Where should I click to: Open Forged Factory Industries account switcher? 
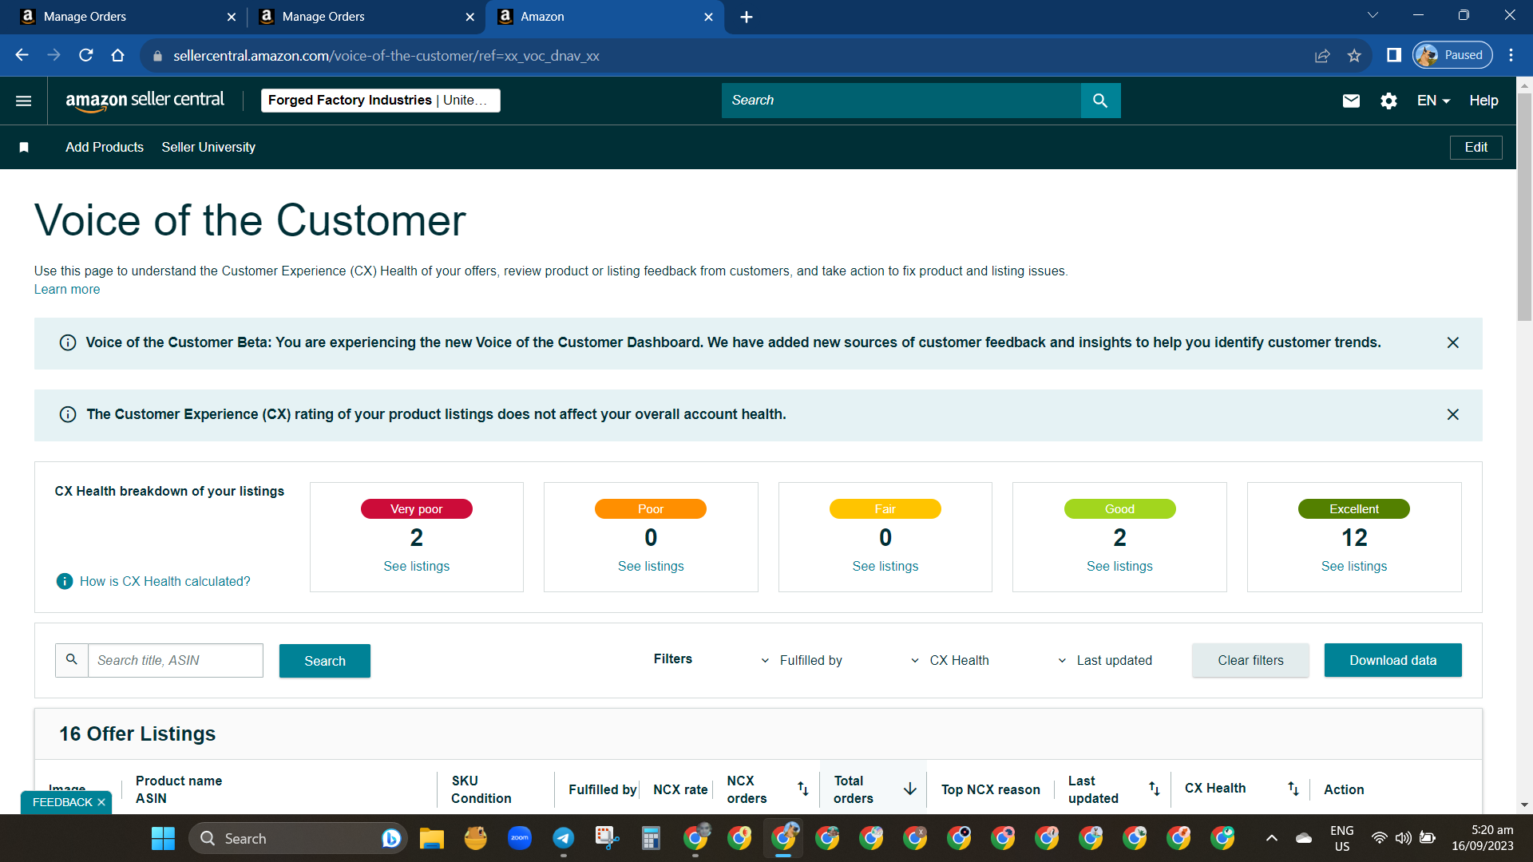(x=381, y=101)
